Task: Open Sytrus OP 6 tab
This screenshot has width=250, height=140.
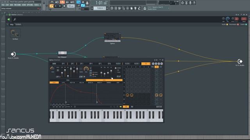Action: click(x=109, y=64)
